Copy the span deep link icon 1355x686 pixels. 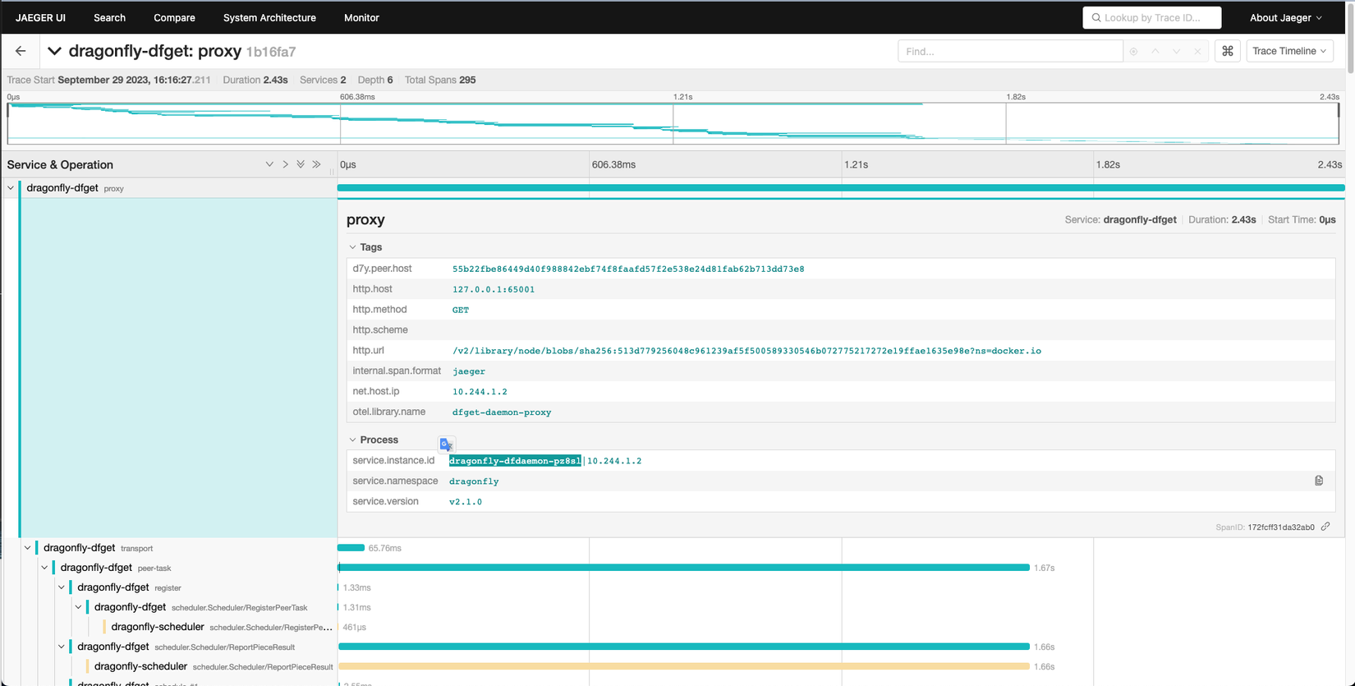tap(1325, 527)
